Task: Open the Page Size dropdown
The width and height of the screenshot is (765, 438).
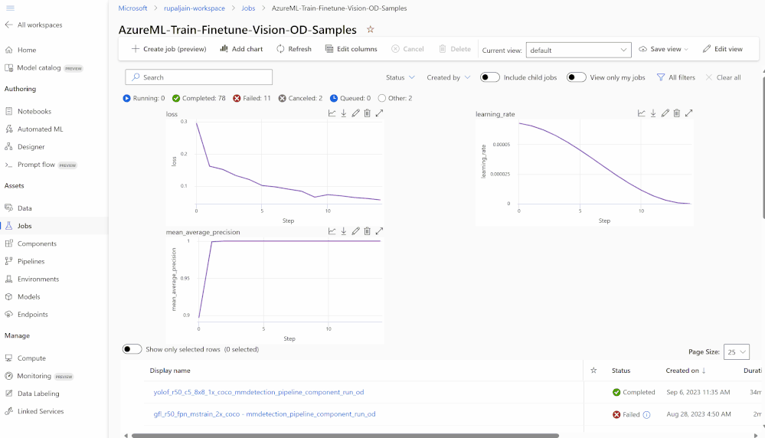Action: (736, 351)
